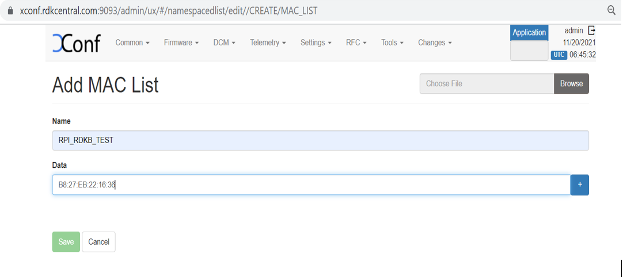Click the zoom magnifier in address bar

[611, 10]
